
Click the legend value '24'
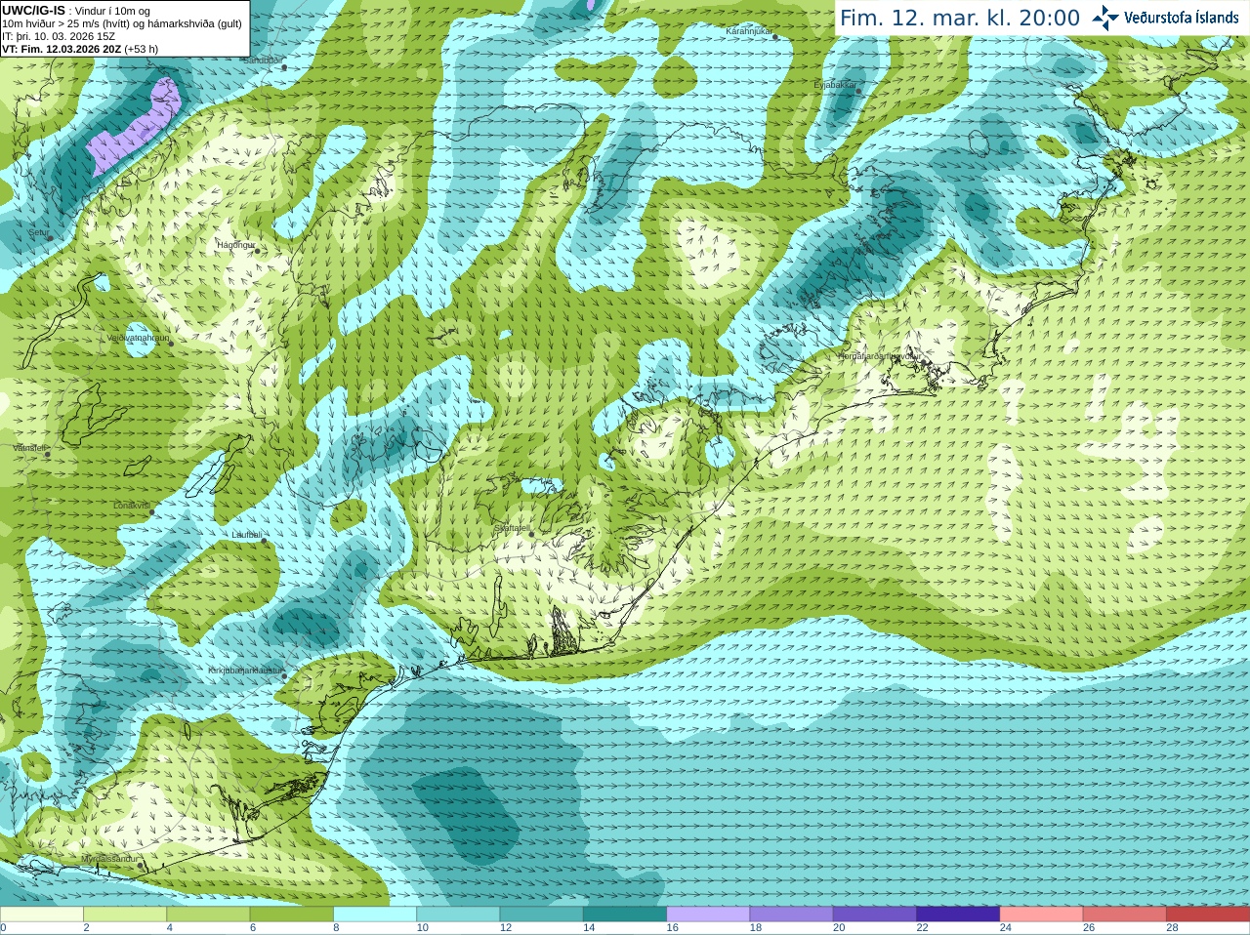tap(1005, 928)
